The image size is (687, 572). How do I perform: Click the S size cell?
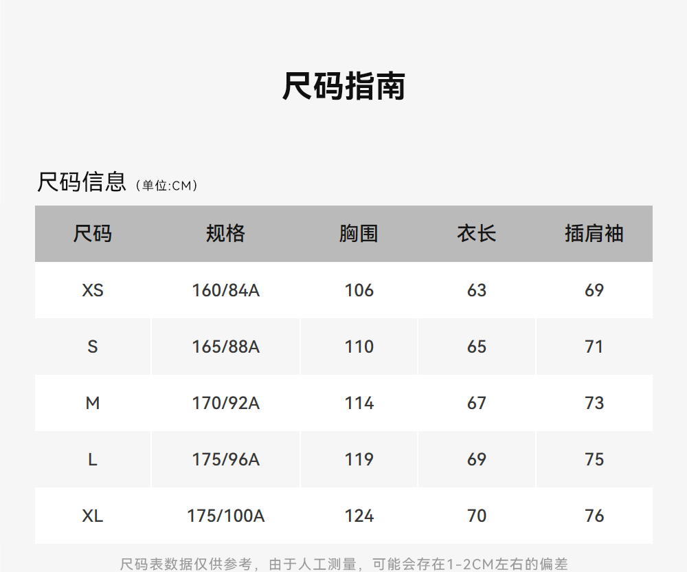(93, 346)
